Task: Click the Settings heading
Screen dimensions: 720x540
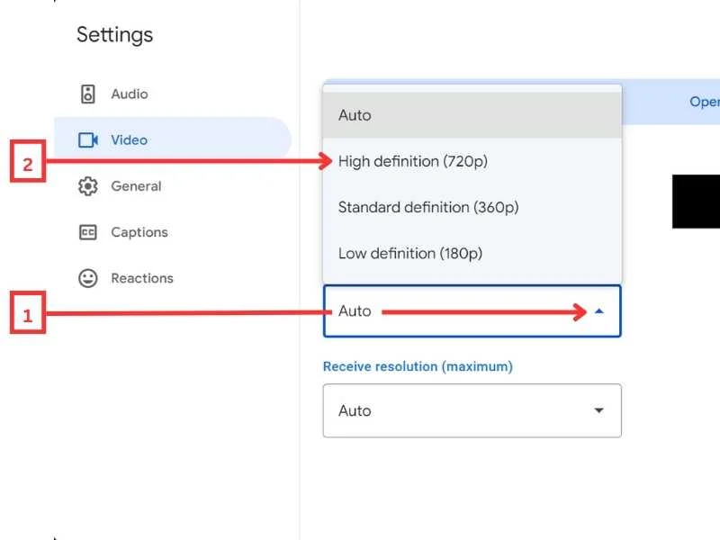Action: tap(115, 35)
